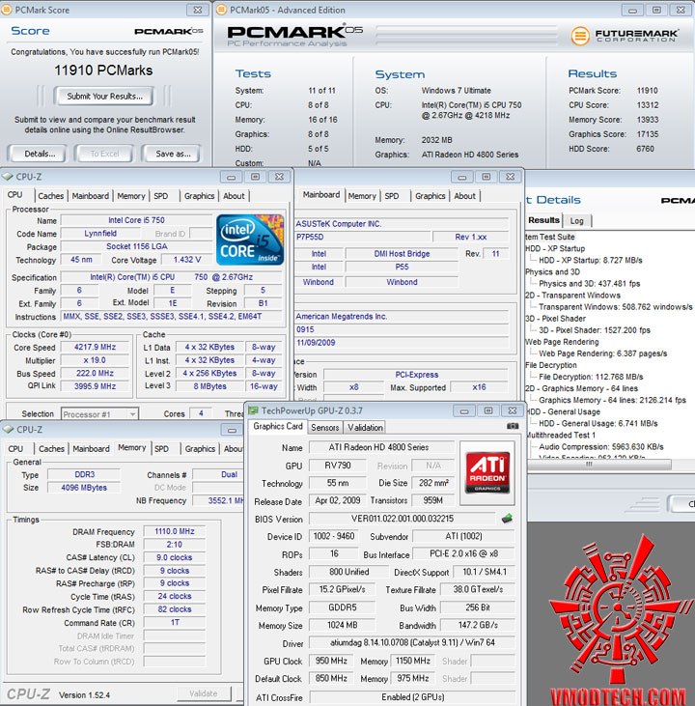Open Memory tab in CPU-Z Mainboard window
Viewport: 695px width, 706px height.
[x=362, y=196]
